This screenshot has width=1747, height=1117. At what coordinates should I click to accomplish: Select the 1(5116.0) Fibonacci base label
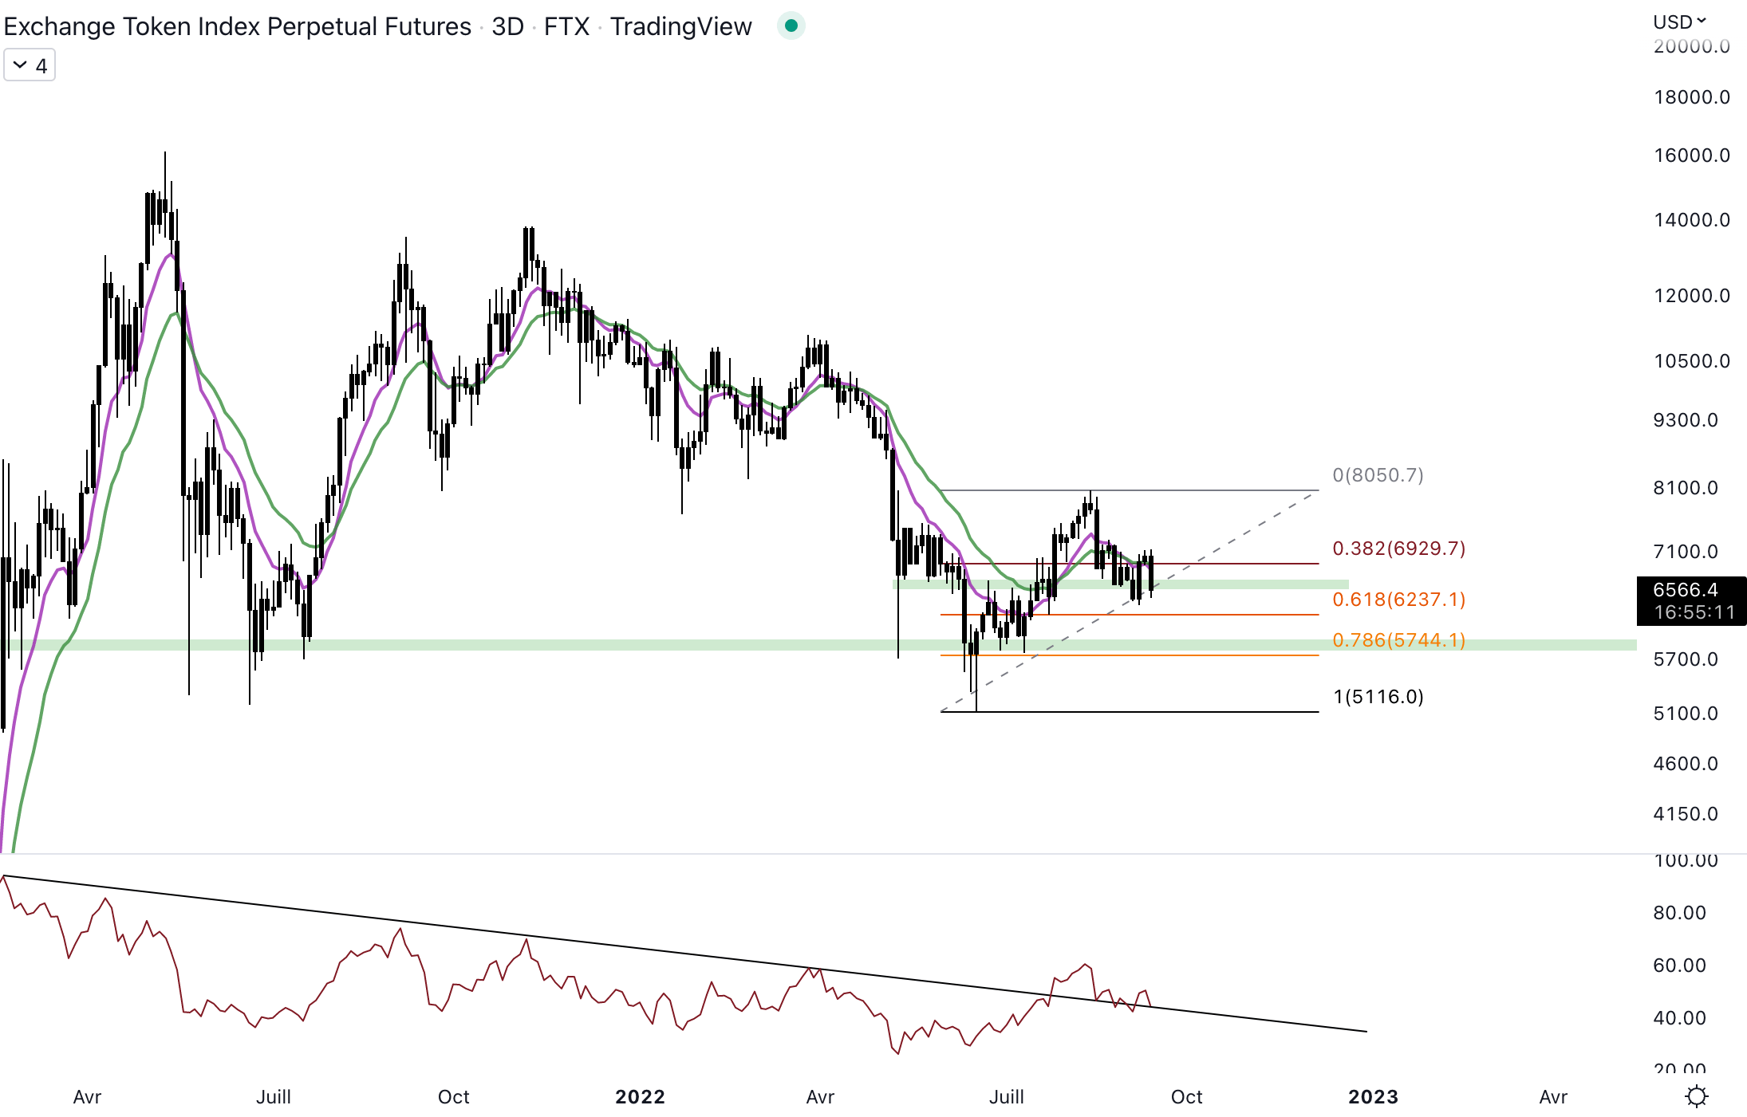pyautogui.click(x=1378, y=697)
